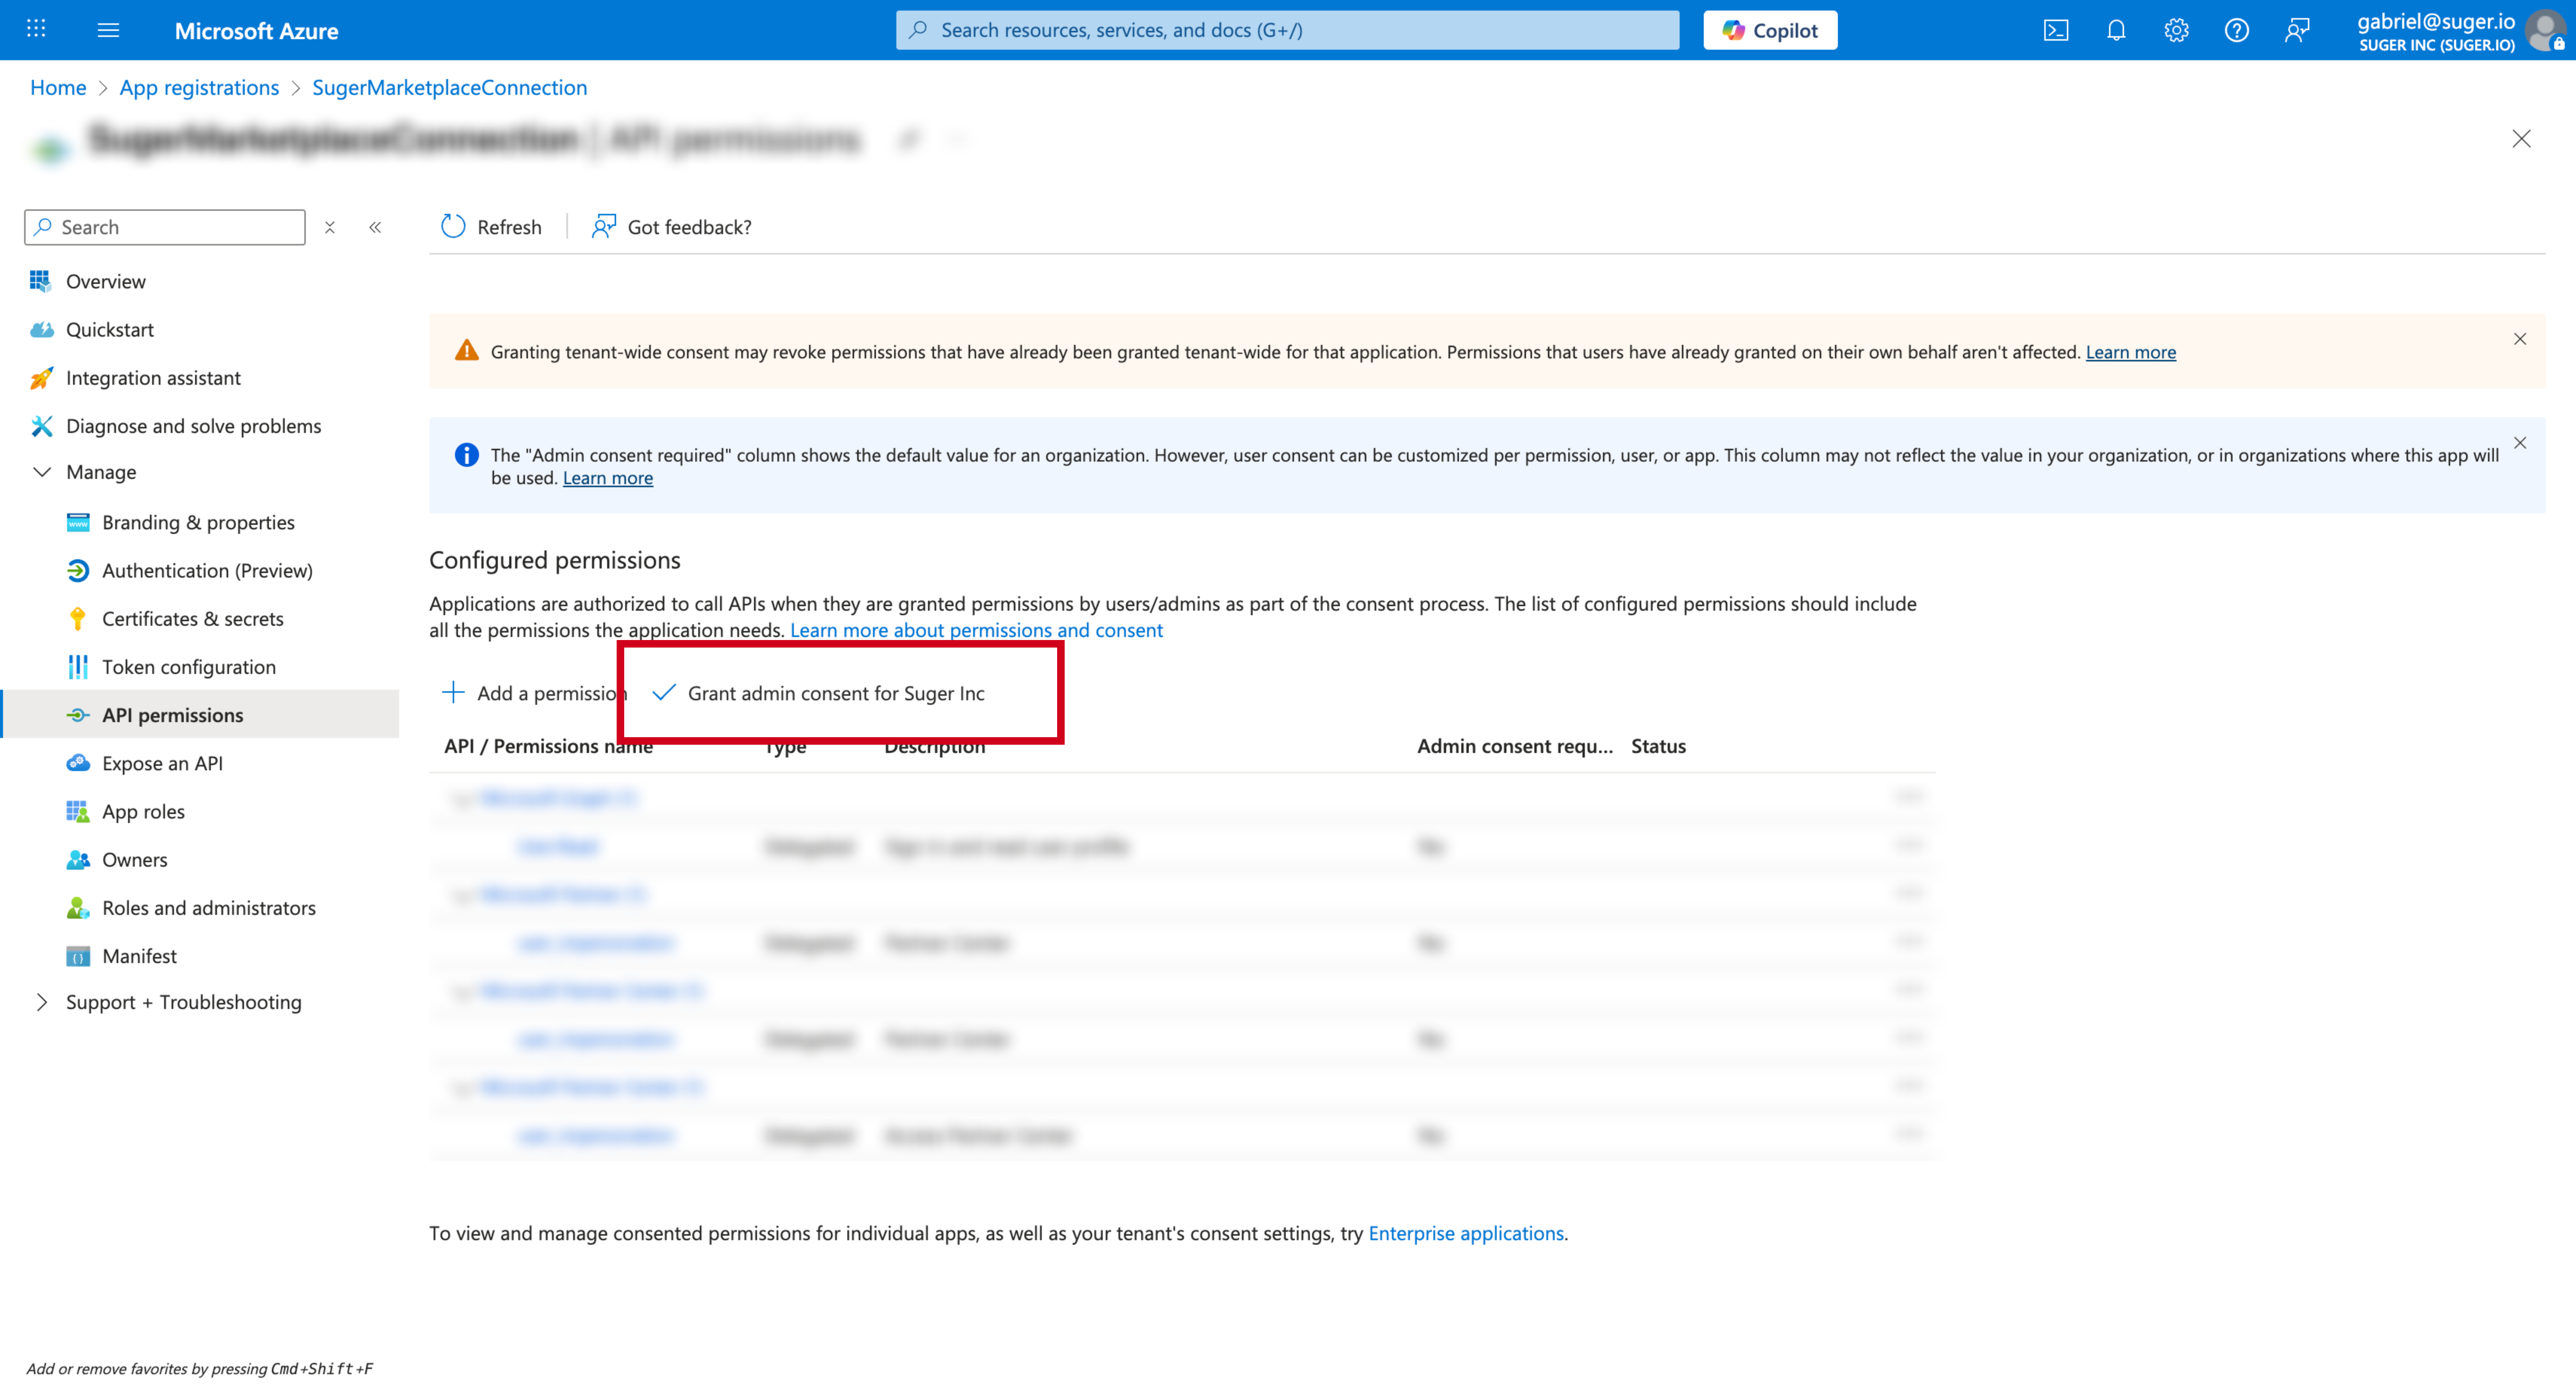Select API permissions in the sidebar
2576x1384 pixels.
200,715
